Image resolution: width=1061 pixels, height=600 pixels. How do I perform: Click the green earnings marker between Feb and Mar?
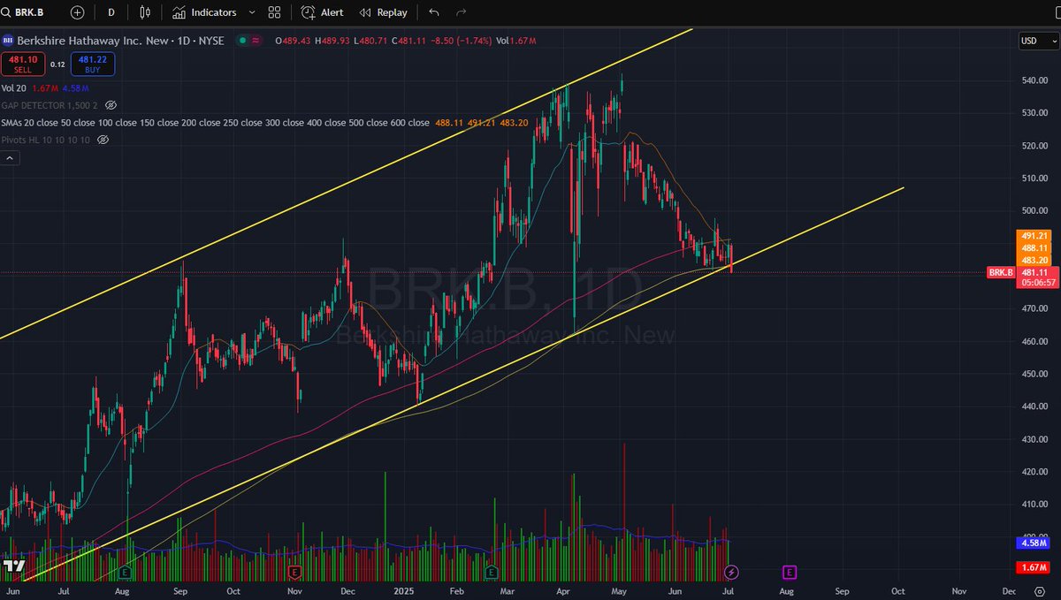click(x=491, y=573)
